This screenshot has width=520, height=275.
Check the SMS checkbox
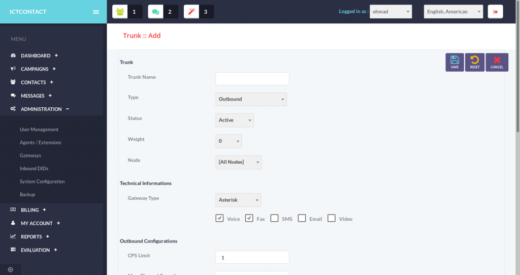pyautogui.click(x=274, y=218)
